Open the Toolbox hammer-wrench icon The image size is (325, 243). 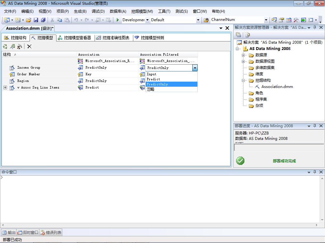click(x=296, y=20)
